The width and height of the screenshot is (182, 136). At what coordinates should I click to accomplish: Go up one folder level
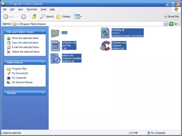coord(34,17)
